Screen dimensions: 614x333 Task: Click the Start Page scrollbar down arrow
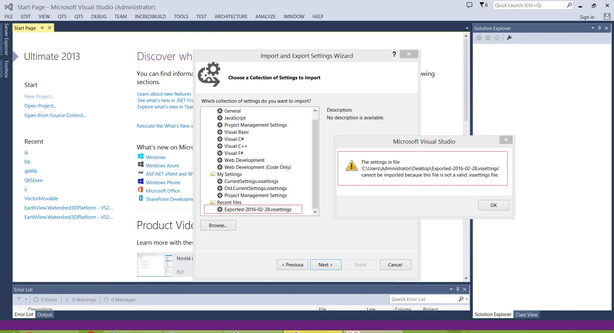tap(466, 278)
